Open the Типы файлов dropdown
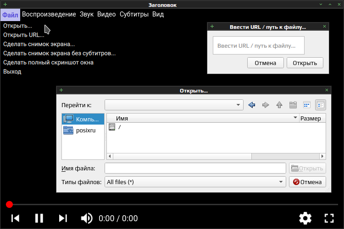This screenshot has width=344, height=229. (x=195, y=182)
